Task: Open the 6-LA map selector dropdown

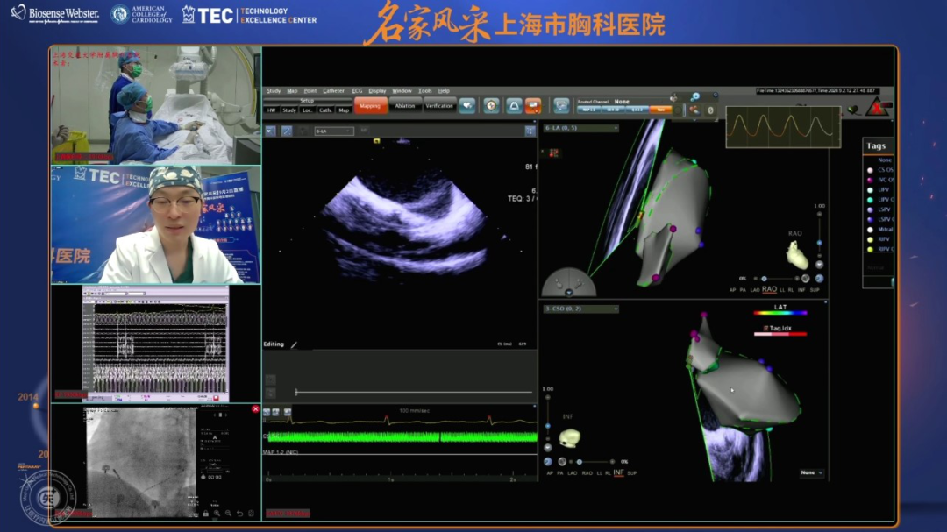Action: point(580,128)
